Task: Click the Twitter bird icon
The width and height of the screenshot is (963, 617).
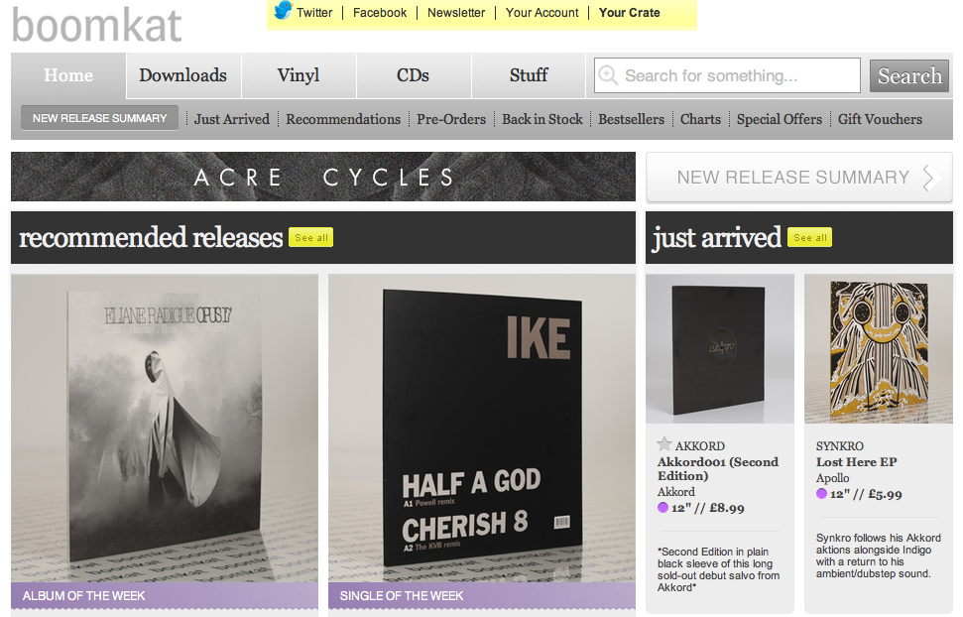Action: click(x=283, y=11)
